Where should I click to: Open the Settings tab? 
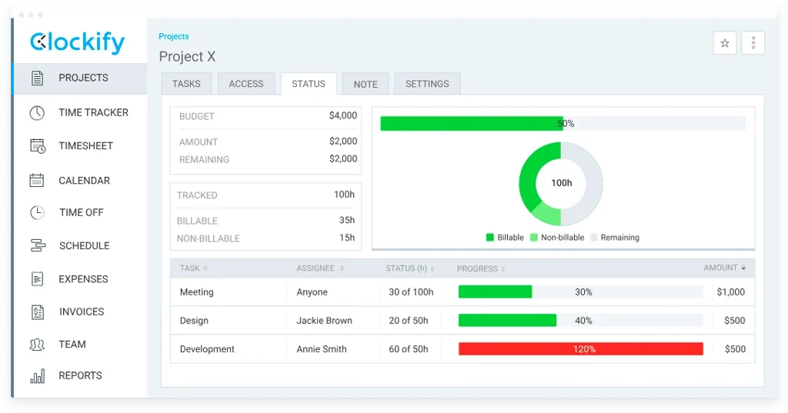(x=427, y=84)
